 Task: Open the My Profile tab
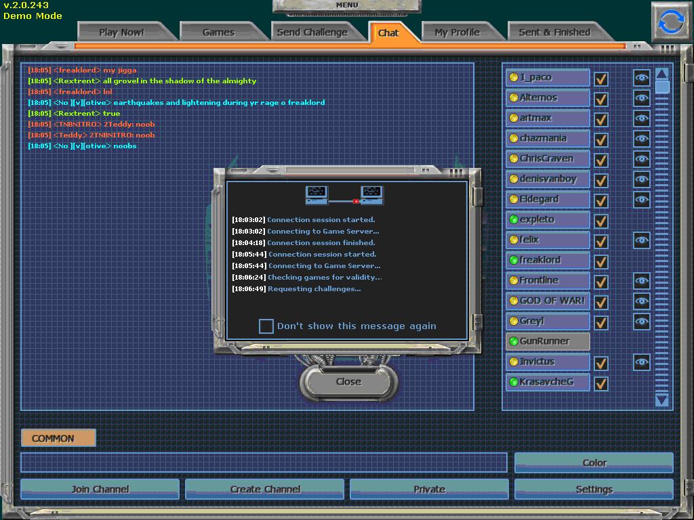[457, 32]
